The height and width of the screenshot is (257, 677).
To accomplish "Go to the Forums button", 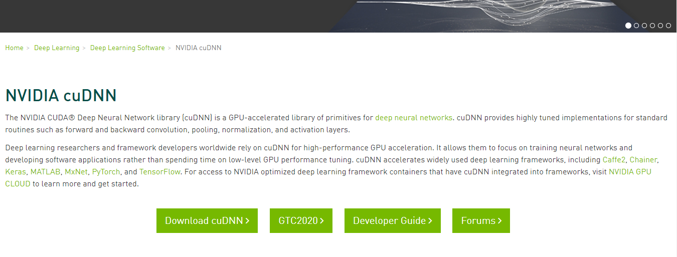I will [481, 221].
